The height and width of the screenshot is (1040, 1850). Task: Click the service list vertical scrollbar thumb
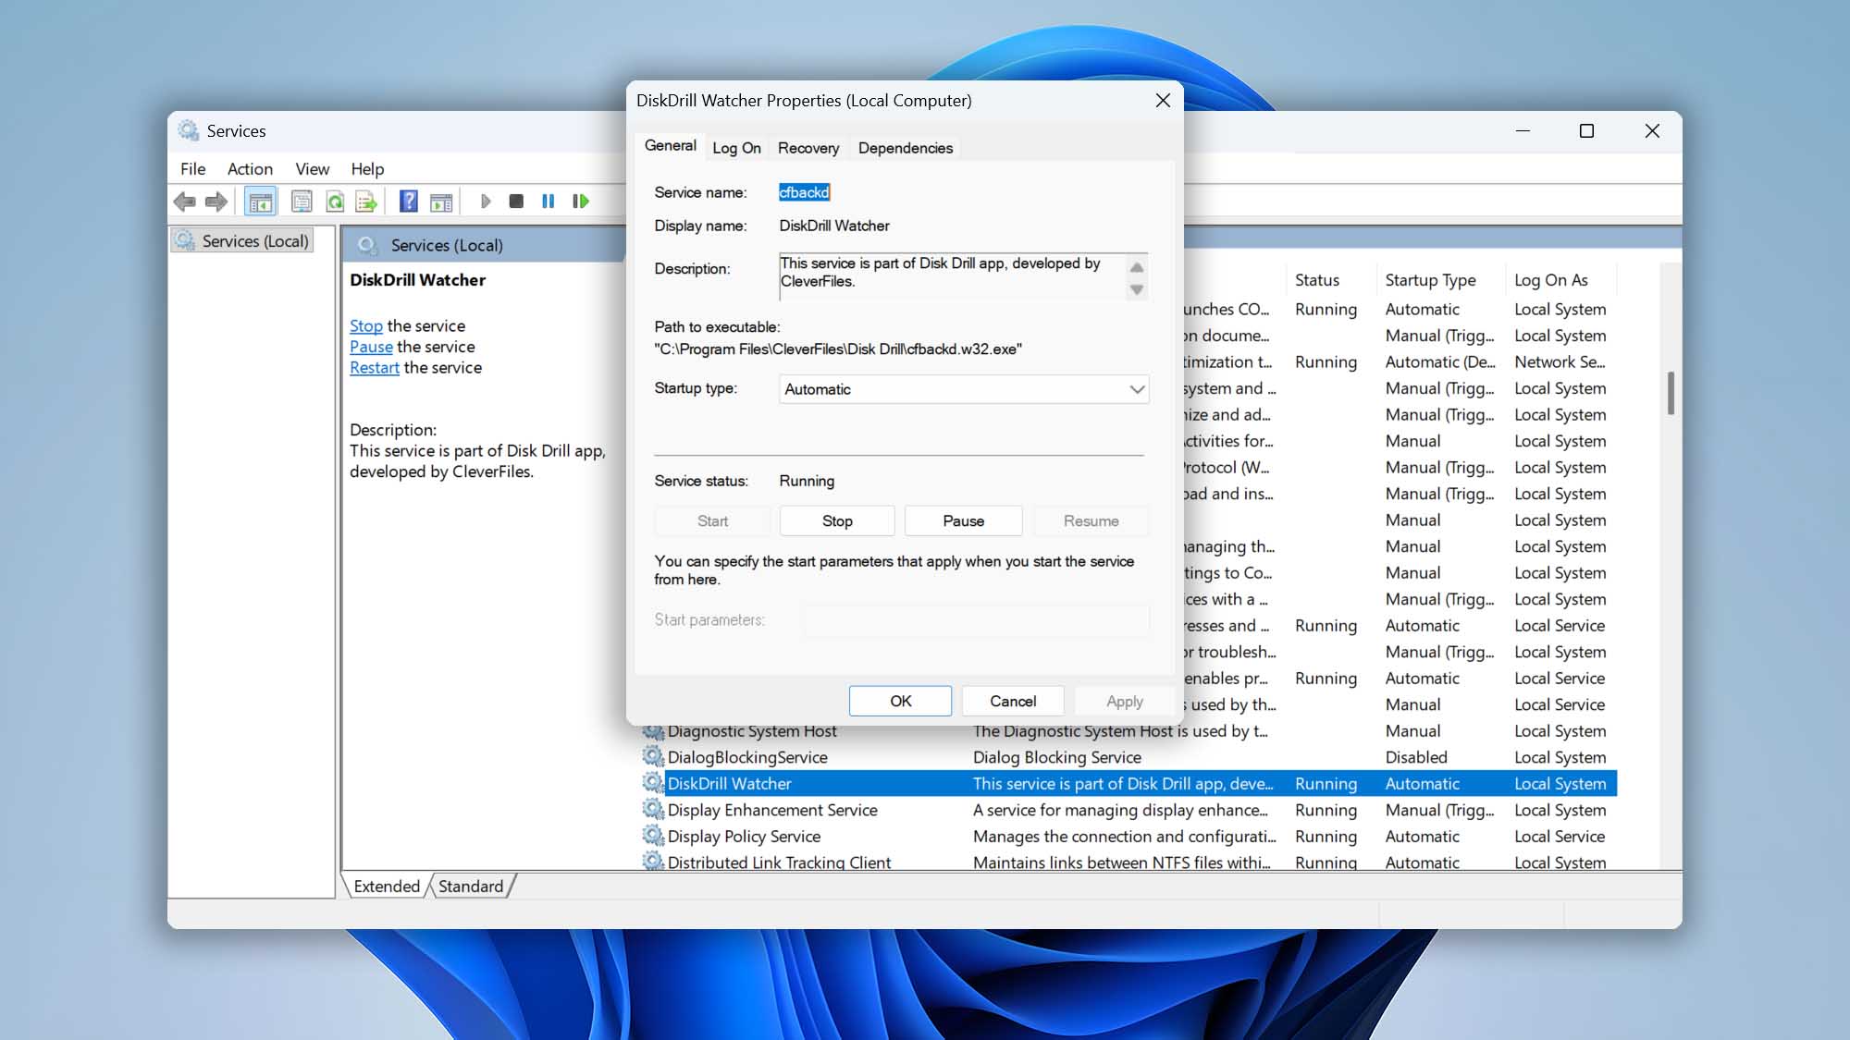(1671, 394)
